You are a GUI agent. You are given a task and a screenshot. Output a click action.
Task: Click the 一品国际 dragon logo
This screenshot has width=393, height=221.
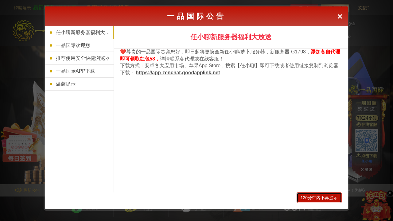pos(23,31)
